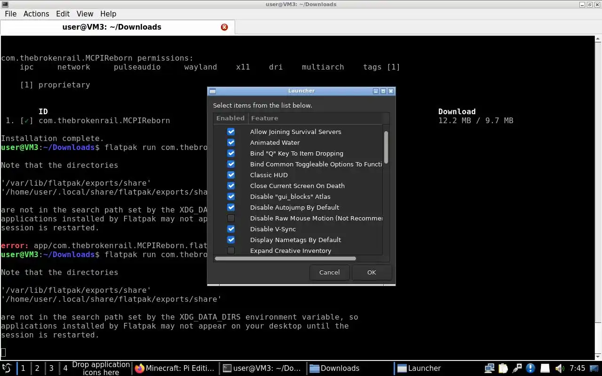The width and height of the screenshot is (602, 376).
Task: Click the speaker volume tray icon
Action: point(559,368)
